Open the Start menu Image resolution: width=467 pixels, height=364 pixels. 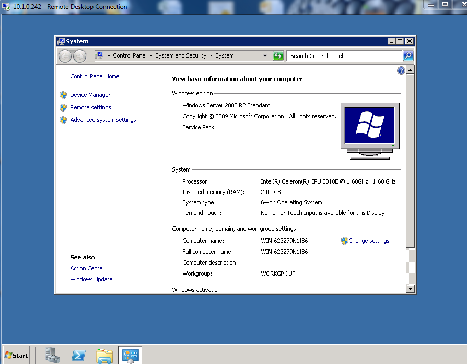(16, 355)
